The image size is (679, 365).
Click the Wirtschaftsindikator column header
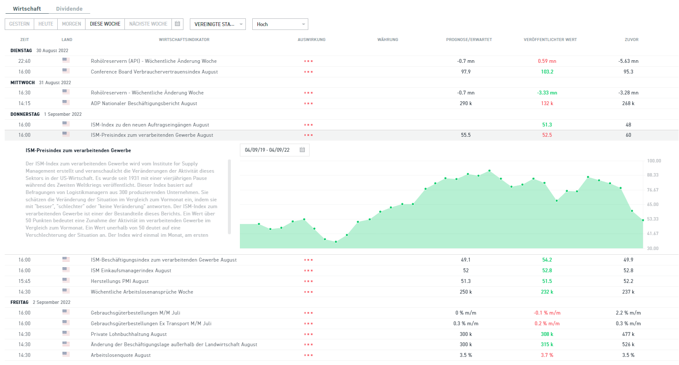point(184,40)
